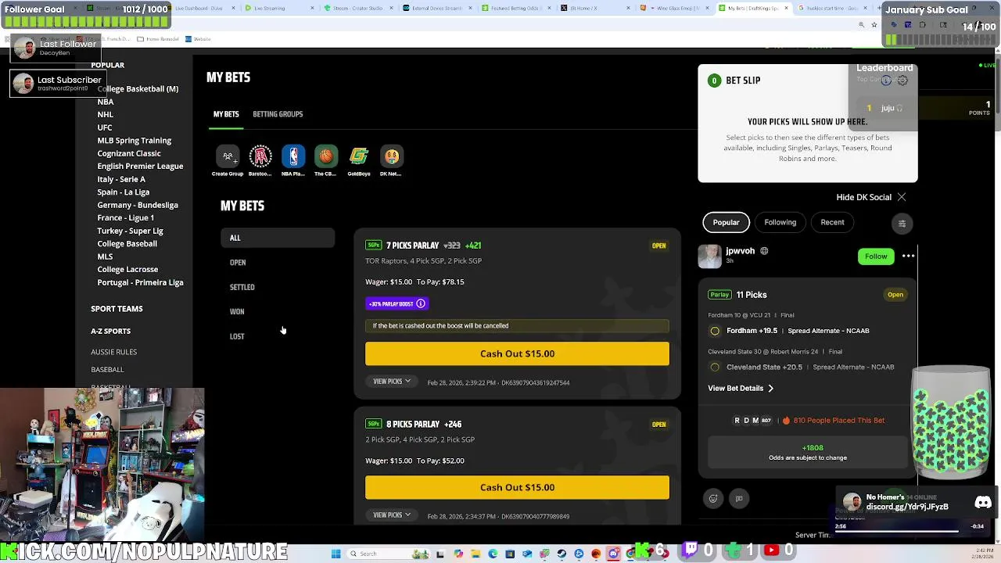Expand View Bet Details chevron
The image size is (1001, 563).
click(x=770, y=388)
